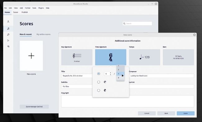Viewport: 202px width, 122px height.
Task: Select the music note Scores sidebar icon
Action: point(8,28)
